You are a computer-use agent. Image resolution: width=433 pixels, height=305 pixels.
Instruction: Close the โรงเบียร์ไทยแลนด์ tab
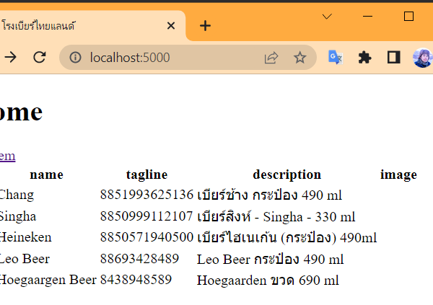click(171, 26)
